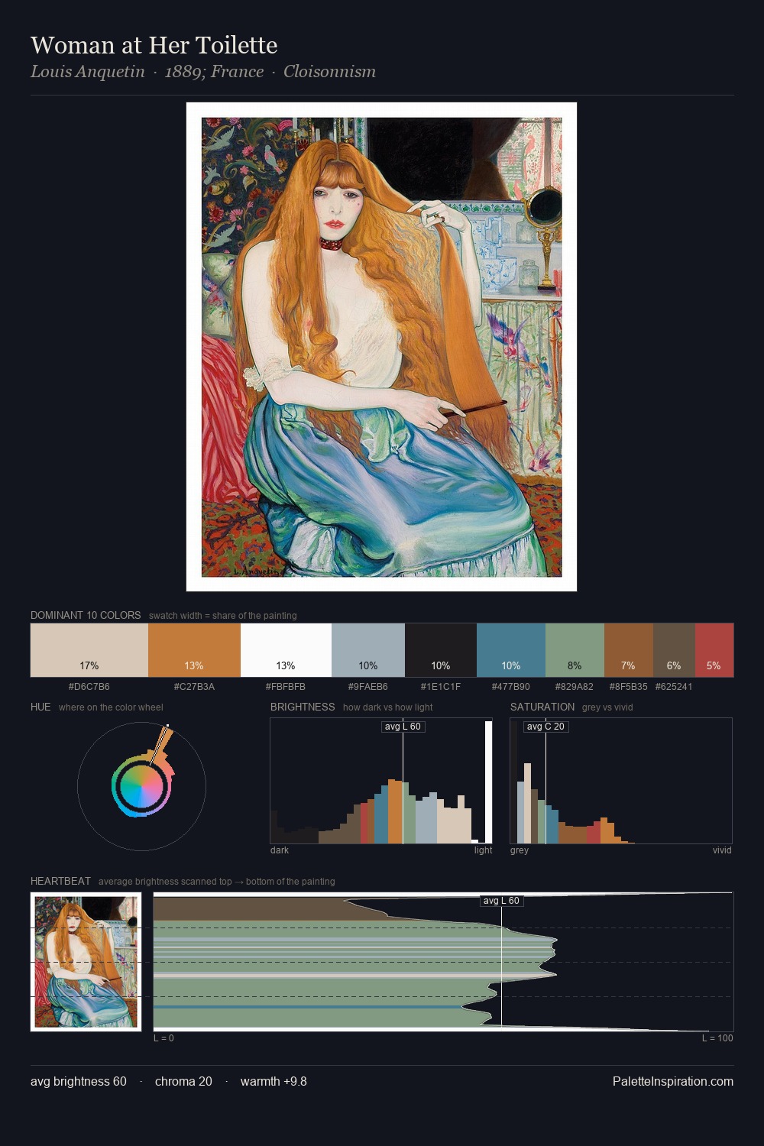
Task: Click the 'vivid' axis label
Action: click(722, 850)
